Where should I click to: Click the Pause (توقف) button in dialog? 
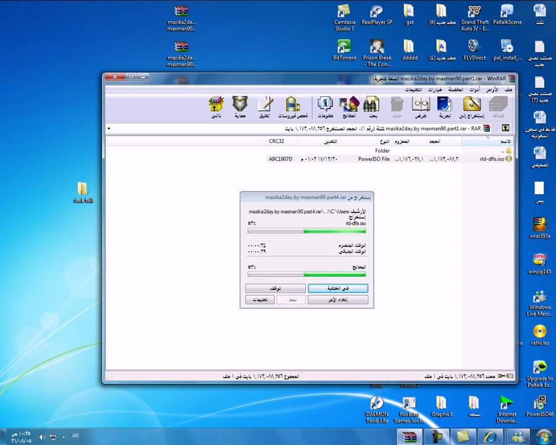pos(276,288)
